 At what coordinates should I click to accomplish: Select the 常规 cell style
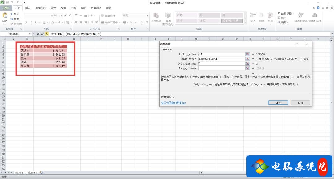coord(186,15)
